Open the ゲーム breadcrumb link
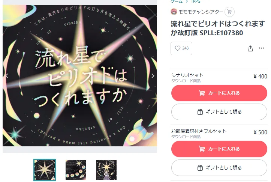Screen dimensions: 271x182 tap(177, 2)
